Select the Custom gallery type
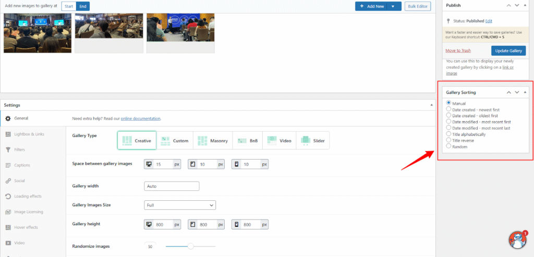The height and width of the screenshot is (257, 534). pos(175,140)
